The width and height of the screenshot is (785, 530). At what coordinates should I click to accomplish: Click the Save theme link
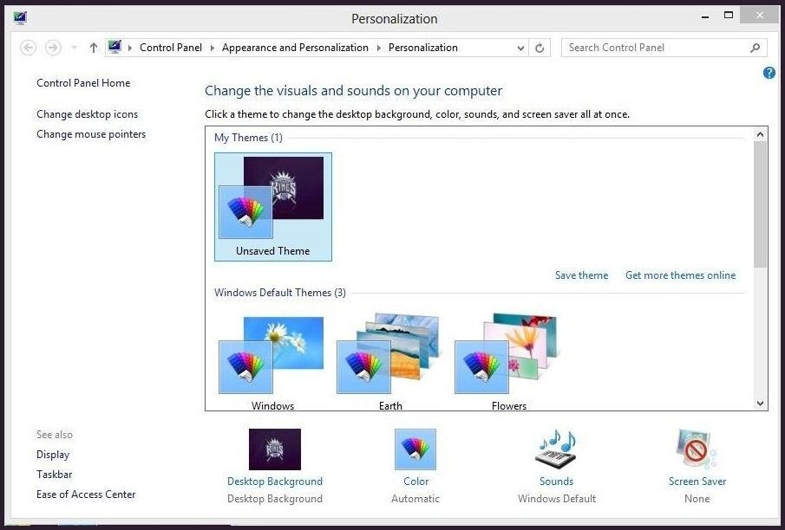pyautogui.click(x=581, y=275)
